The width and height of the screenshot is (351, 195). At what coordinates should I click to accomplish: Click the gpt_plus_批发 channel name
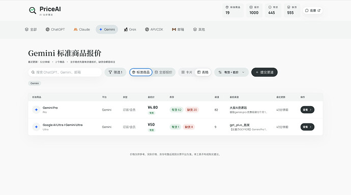(x=240, y=125)
